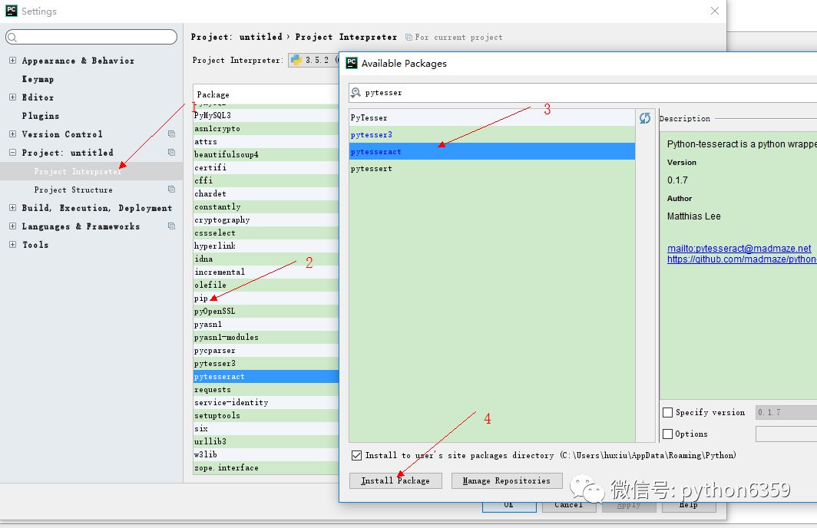Collapse the Project: untitled section

tap(12, 153)
